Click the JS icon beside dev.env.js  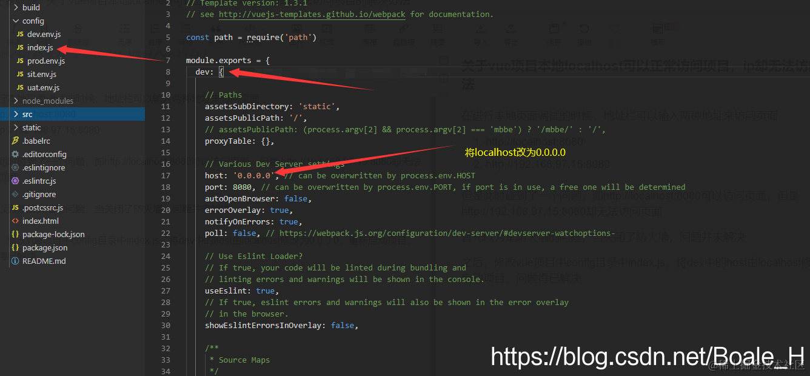(21, 35)
